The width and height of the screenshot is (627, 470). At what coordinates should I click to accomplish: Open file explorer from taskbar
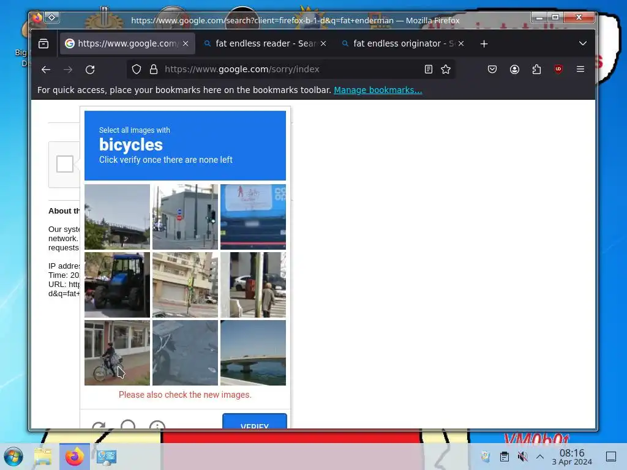tap(43, 457)
